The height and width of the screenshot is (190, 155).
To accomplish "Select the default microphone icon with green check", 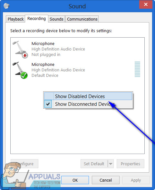I will coord(20,70).
